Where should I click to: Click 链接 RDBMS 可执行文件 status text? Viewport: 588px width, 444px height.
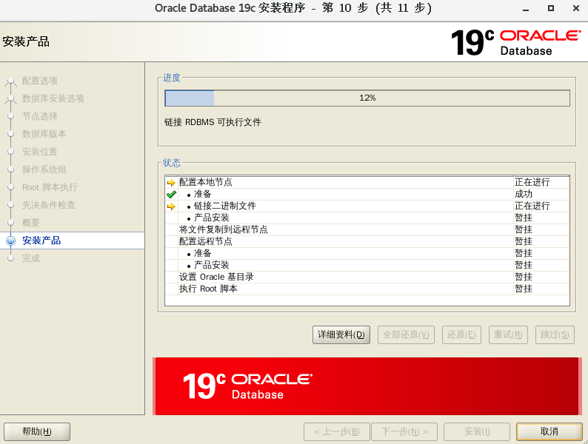(213, 122)
